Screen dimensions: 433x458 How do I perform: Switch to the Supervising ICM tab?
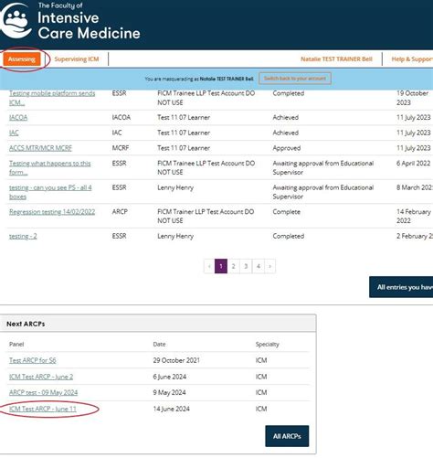click(77, 59)
